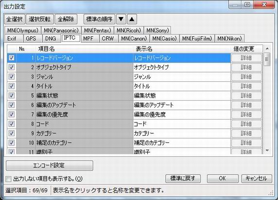Reset order with 標準の順序 button

click(99, 19)
